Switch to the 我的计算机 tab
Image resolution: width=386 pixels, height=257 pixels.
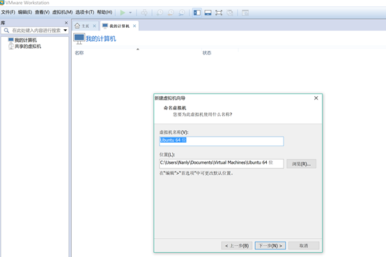[x=119, y=26]
